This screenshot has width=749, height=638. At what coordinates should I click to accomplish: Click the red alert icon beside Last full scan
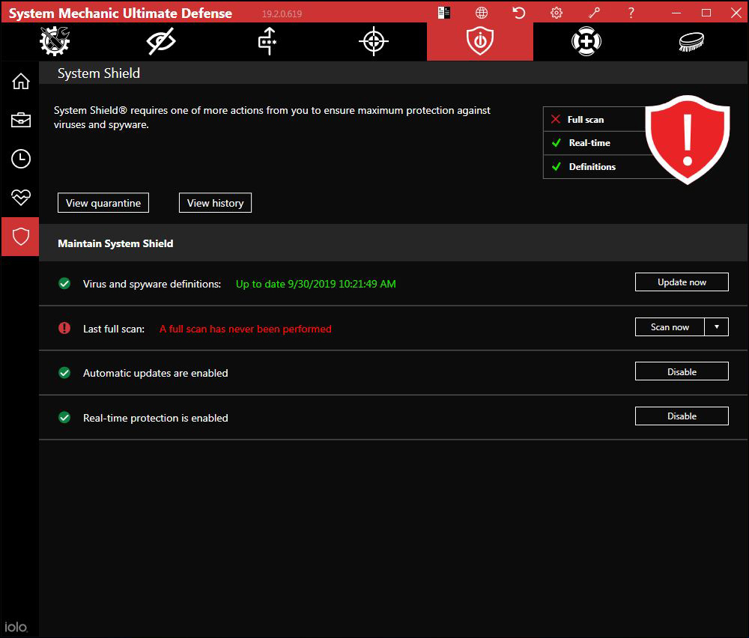click(x=64, y=328)
